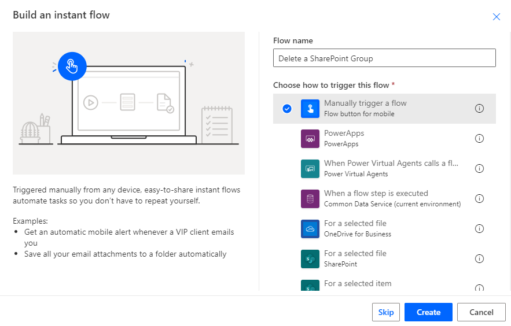Screen dimensions: 511x326
Task: Show info for When a flow step is executed
Action: pyautogui.click(x=479, y=198)
